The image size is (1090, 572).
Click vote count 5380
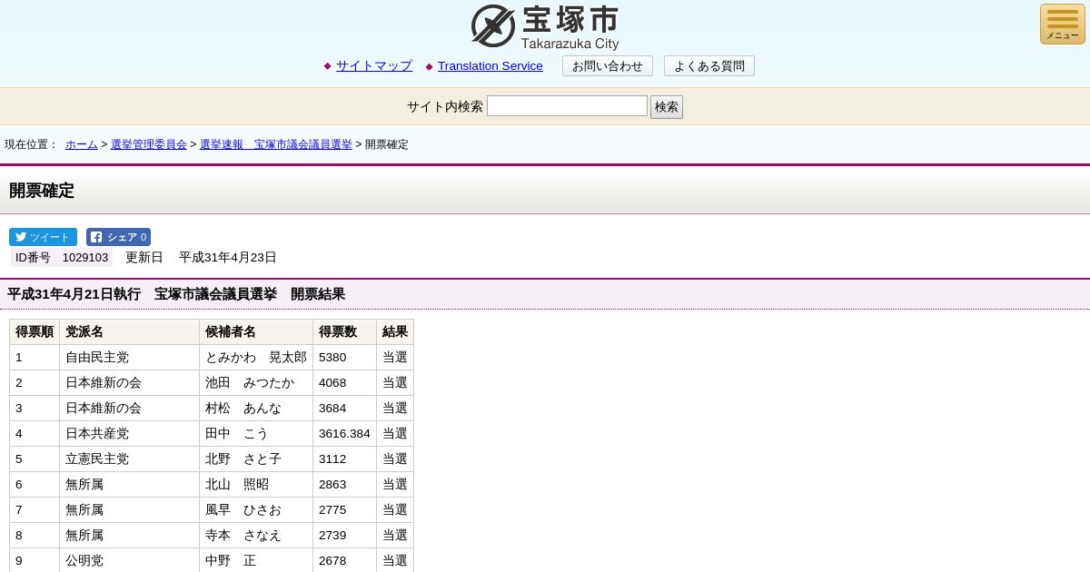pyautogui.click(x=345, y=358)
